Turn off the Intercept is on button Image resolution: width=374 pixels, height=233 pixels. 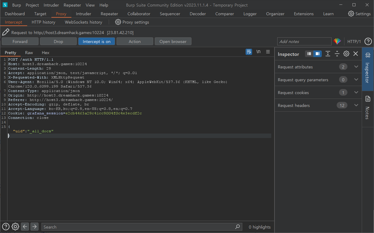(x=96, y=42)
